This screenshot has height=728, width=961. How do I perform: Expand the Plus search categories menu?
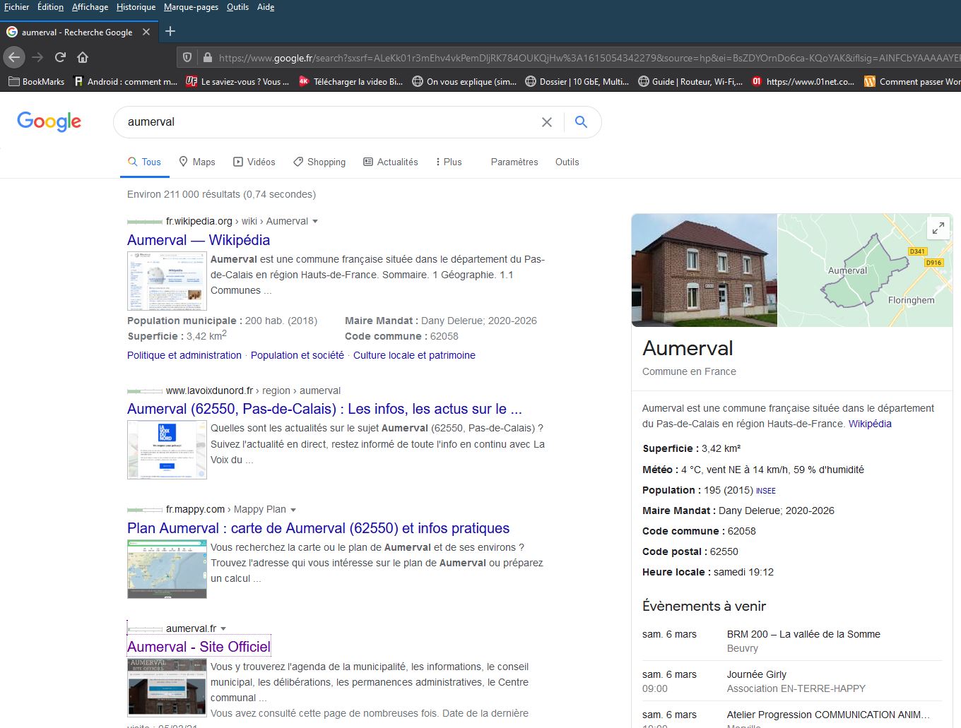[449, 162]
